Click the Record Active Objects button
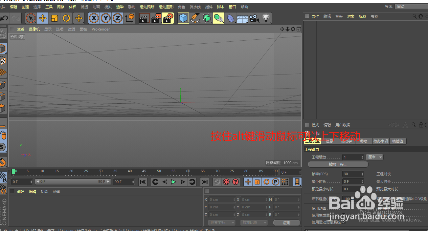 217,182
